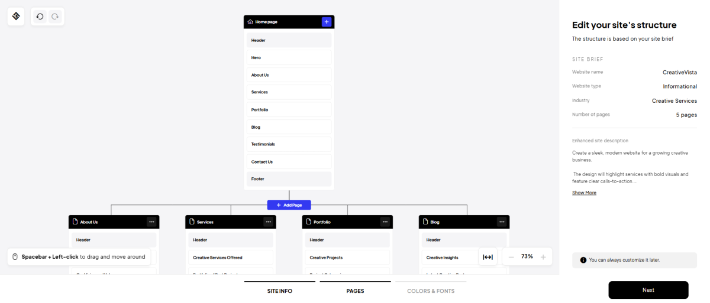Click the Blog page document icon
The height and width of the screenshot is (303, 710).
pos(425,222)
